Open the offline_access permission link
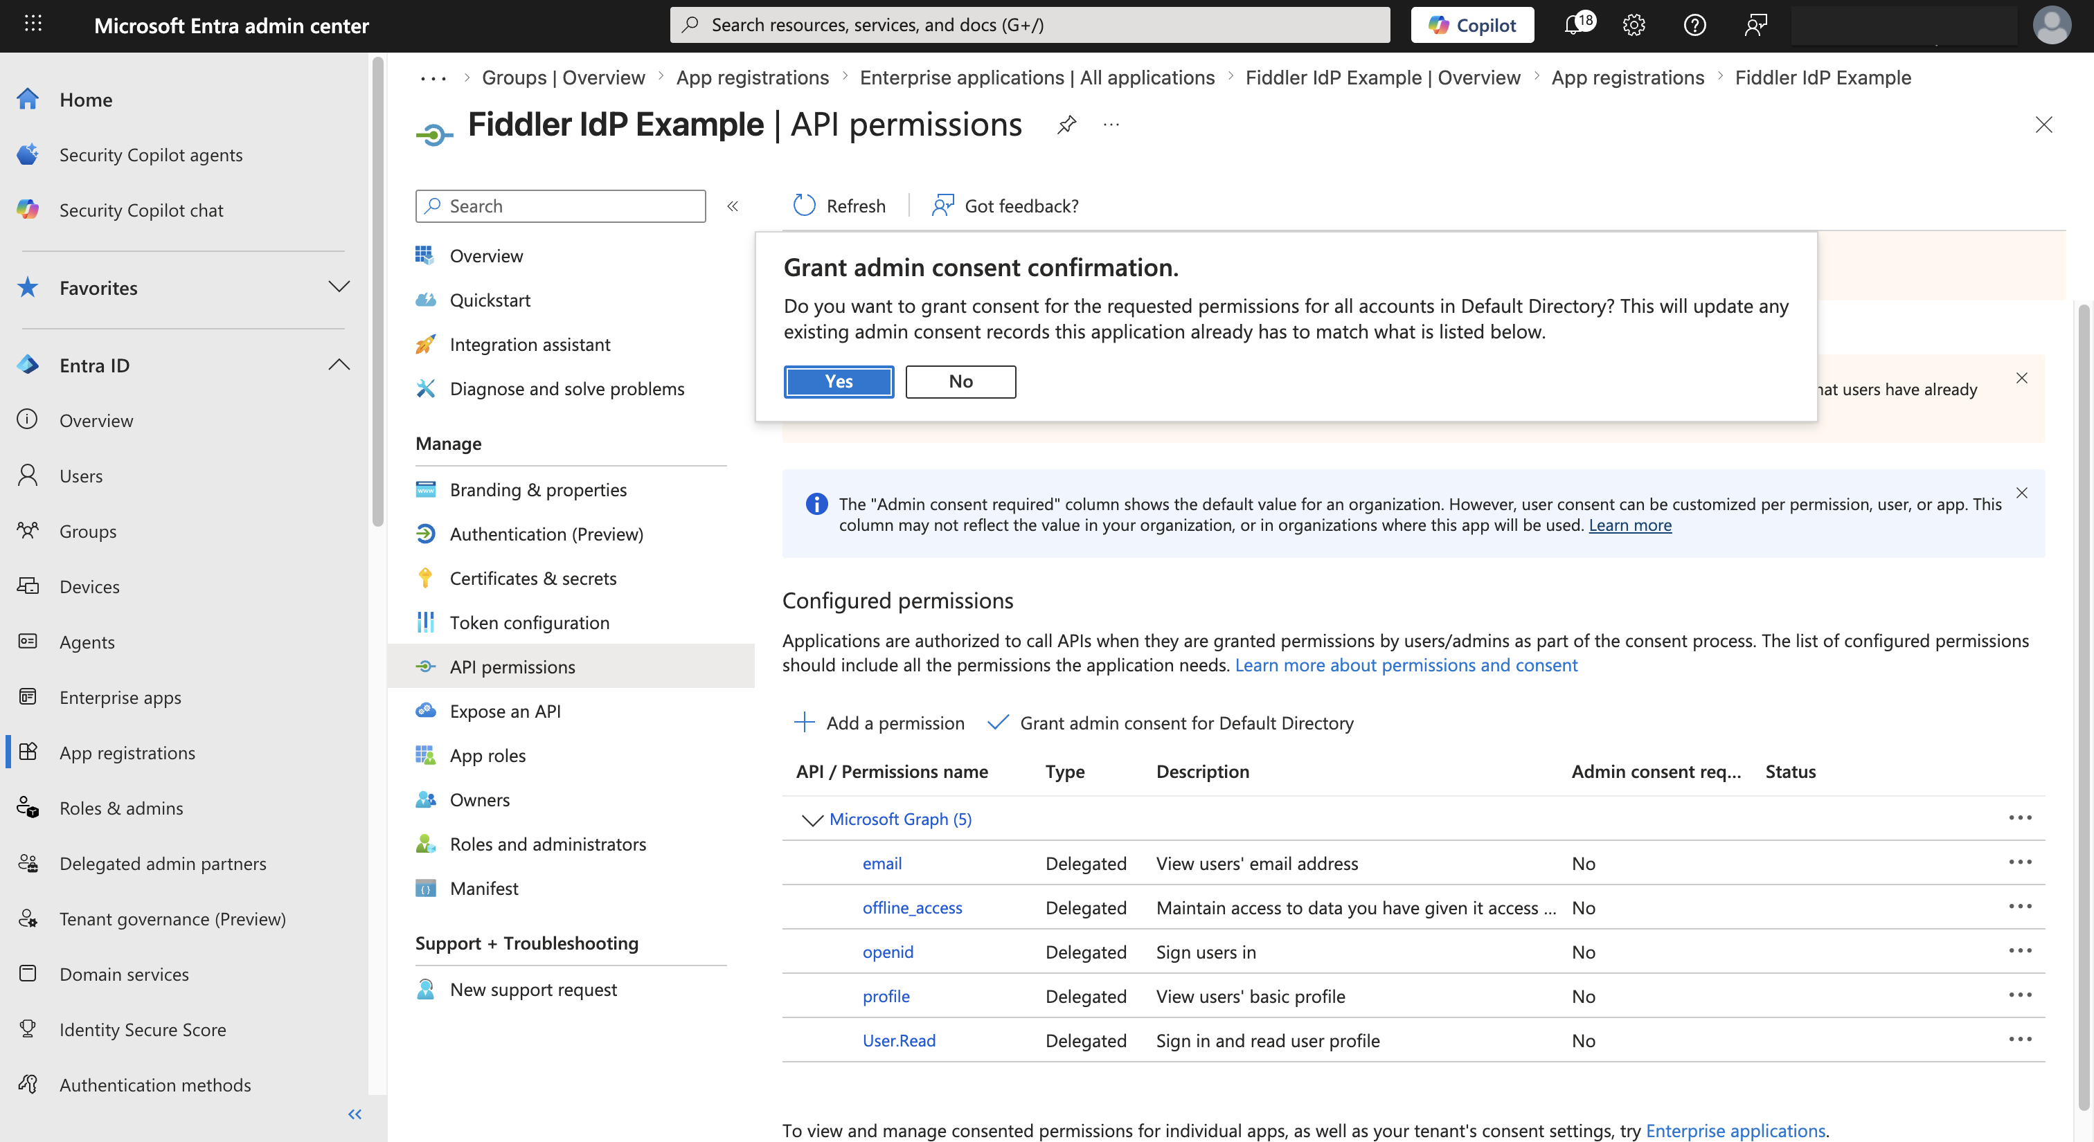The image size is (2094, 1142). 911,907
